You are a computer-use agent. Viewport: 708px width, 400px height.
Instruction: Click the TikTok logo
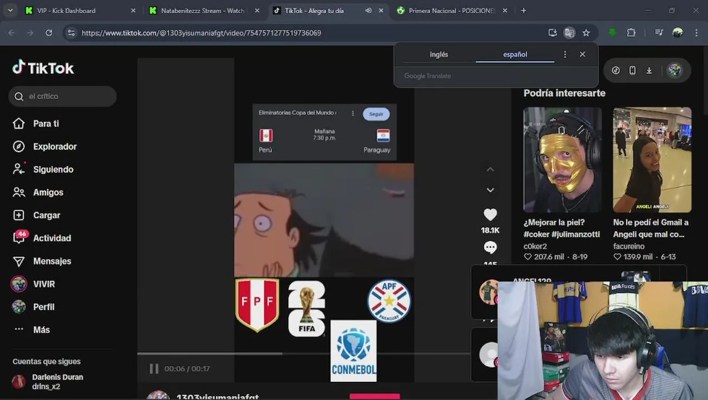(43, 68)
